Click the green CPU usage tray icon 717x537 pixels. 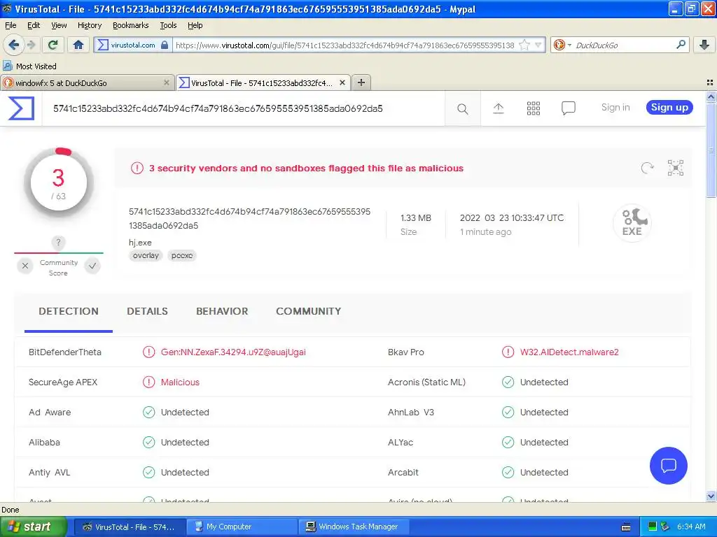click(653, 527)
